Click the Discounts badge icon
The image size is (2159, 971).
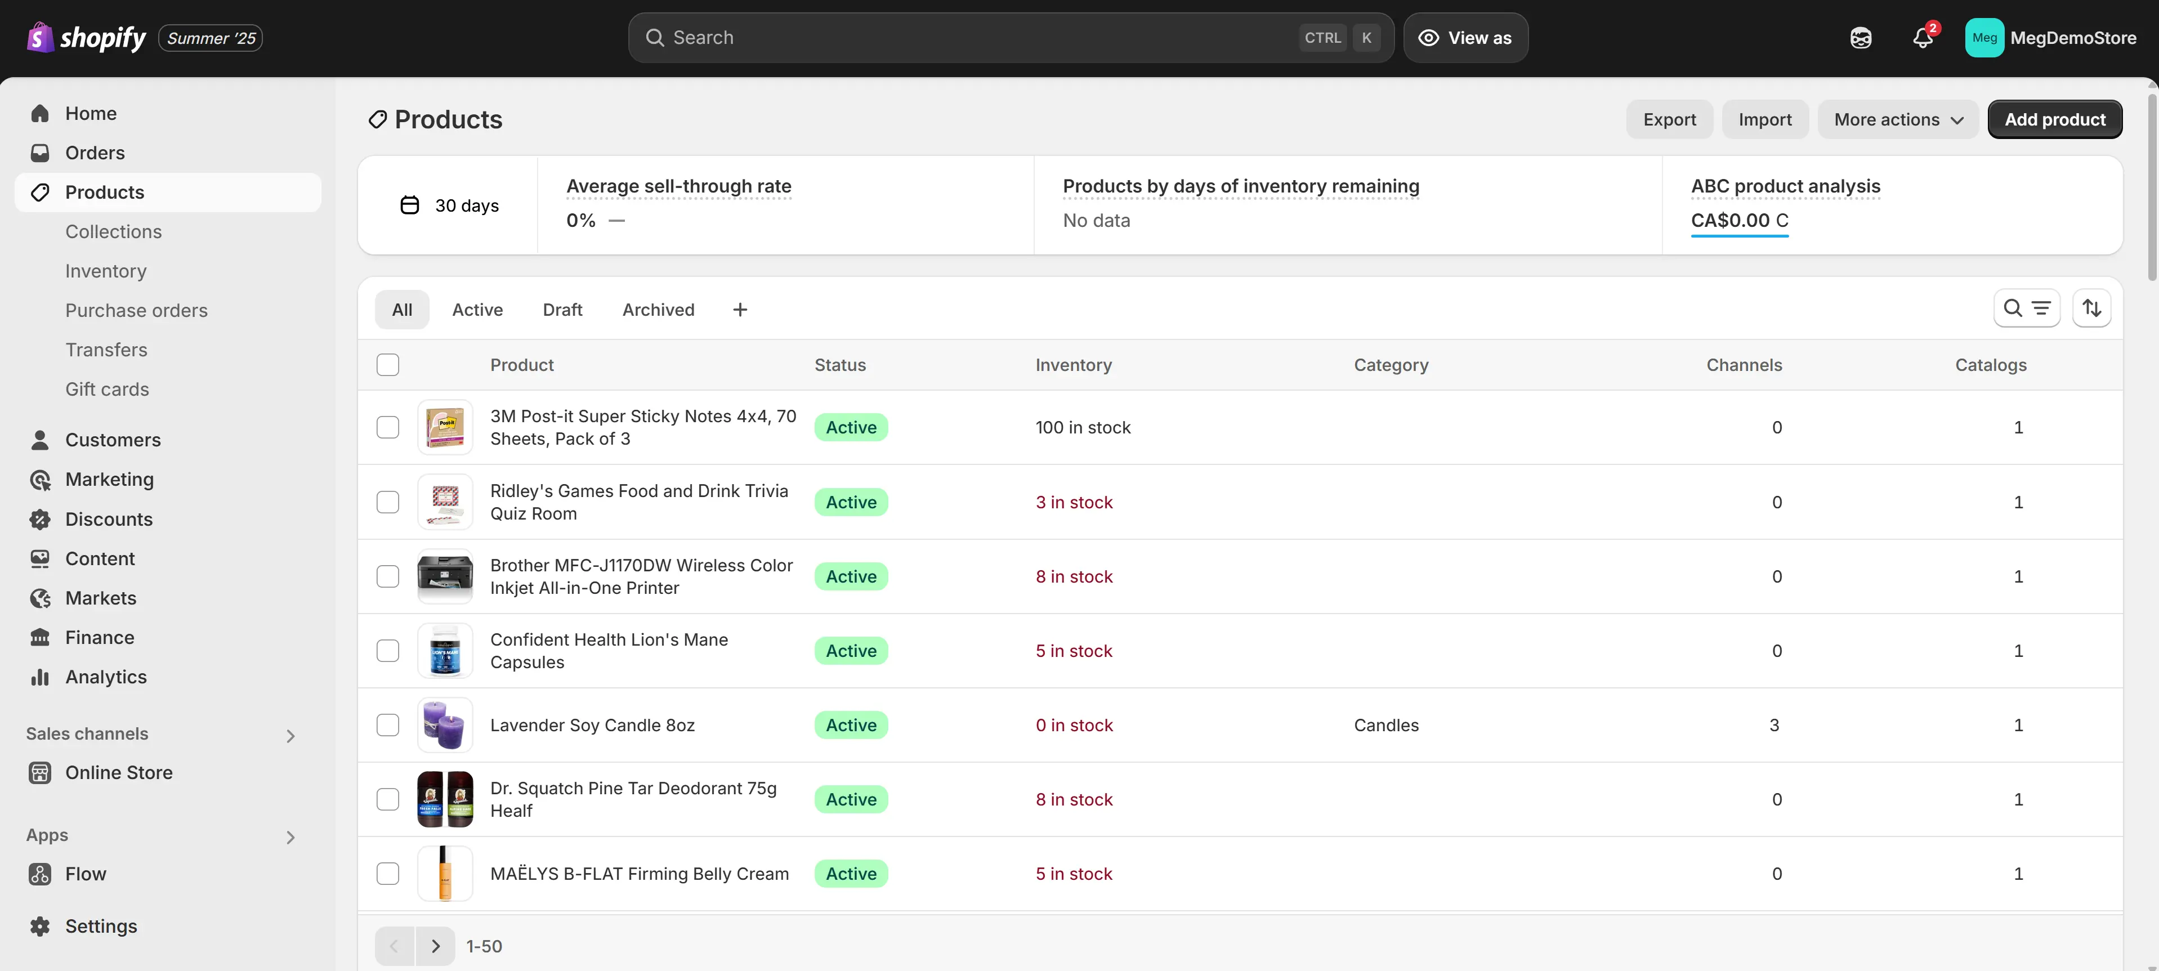click(39, 520)
